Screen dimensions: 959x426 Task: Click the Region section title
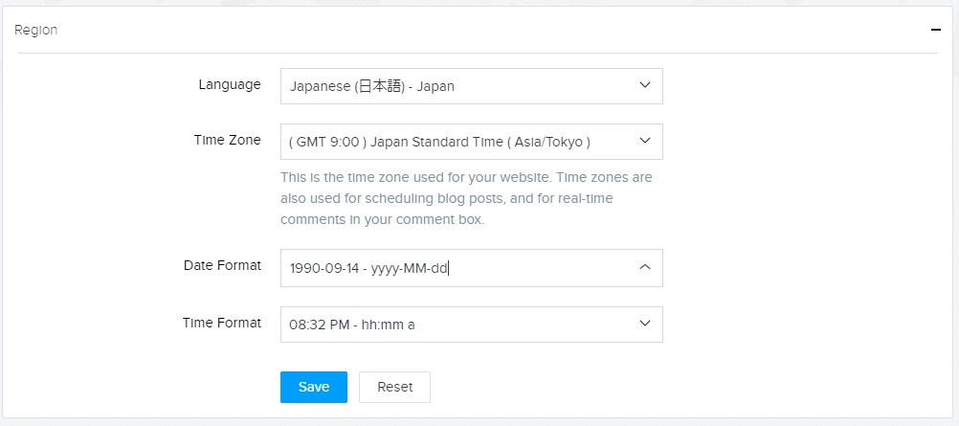coord(36,30)
